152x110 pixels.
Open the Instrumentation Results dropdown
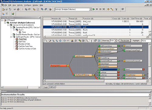150,95
